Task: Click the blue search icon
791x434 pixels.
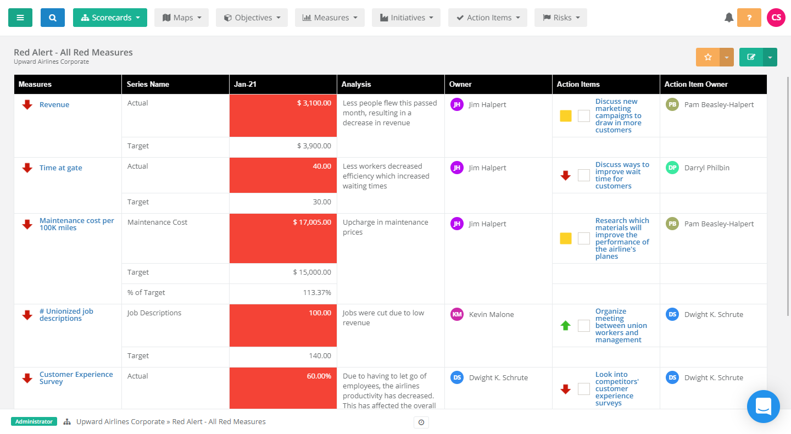Action: pos(52,17)
